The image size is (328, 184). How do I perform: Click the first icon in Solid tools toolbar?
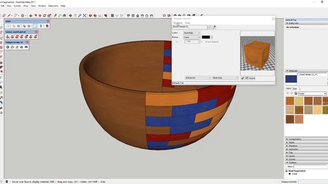tap(8, 26)
